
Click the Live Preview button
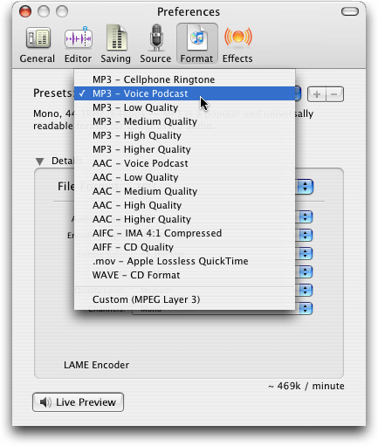pyautogui.click(x=78, y=402)
